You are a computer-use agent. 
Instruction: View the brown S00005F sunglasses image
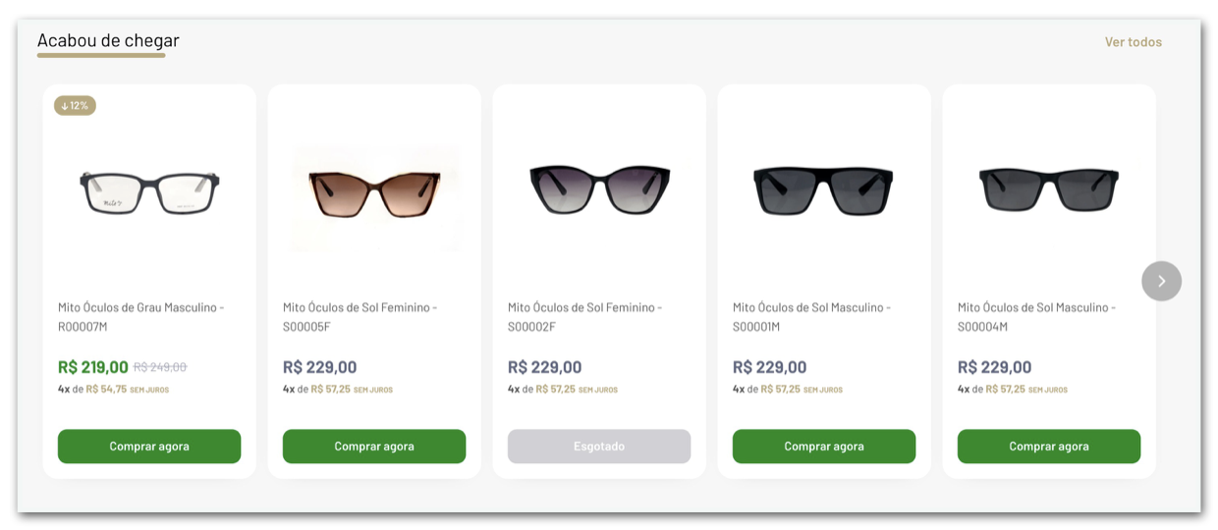[374, 191]
